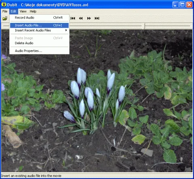Click the fast-forward double-arrow button
Image resolution: width=194 pixels, height=179 pixels.
coord(89,18)
